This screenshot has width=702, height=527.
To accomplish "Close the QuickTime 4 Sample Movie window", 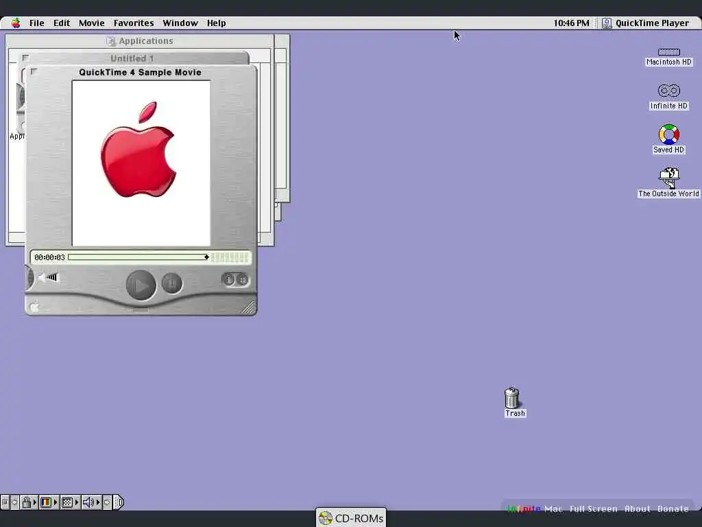I will pyautogui.click(x=34, y=71).
